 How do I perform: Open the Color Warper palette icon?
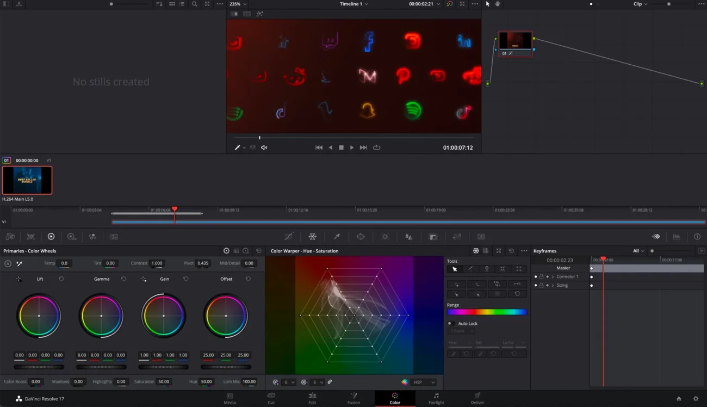313,237
